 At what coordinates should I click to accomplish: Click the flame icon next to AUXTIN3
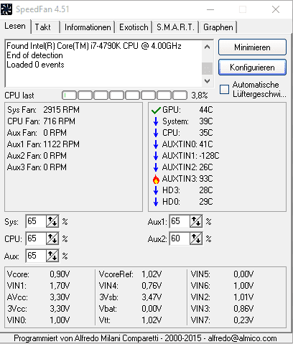(156, 179)
